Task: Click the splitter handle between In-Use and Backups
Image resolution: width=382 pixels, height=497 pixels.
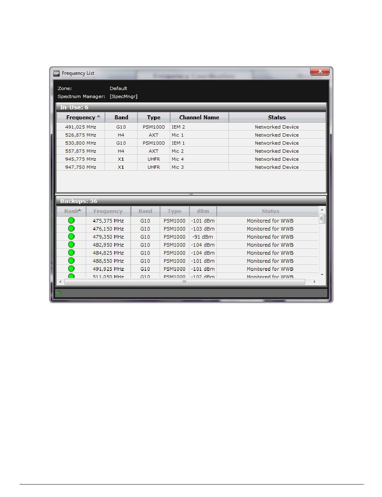Action: [191, 194]
